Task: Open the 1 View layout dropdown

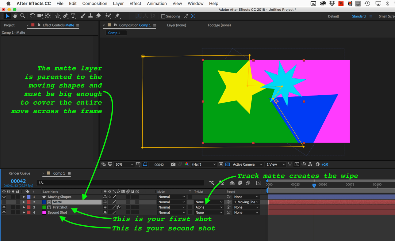Action: 275,164
